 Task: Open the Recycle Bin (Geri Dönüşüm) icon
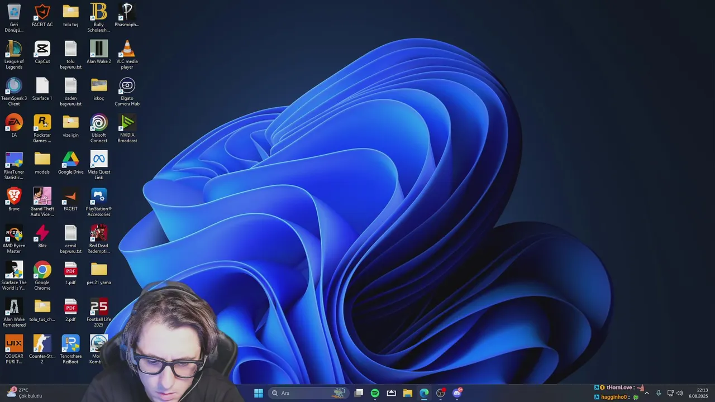click(x=14, y=17)
